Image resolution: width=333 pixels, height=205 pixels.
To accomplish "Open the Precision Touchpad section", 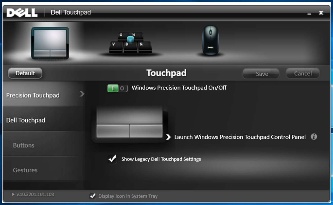I will 43,94.
